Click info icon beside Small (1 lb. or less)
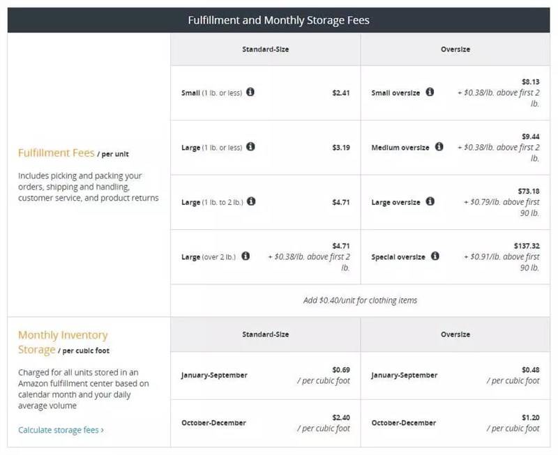This screenshot has width=558, height=455. [250, 92]
